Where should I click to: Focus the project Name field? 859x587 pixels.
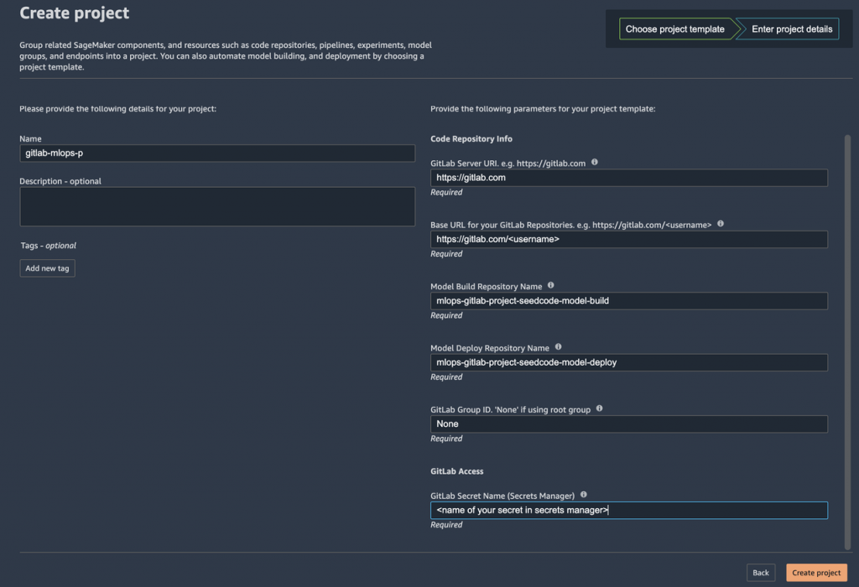coord(217,153)
